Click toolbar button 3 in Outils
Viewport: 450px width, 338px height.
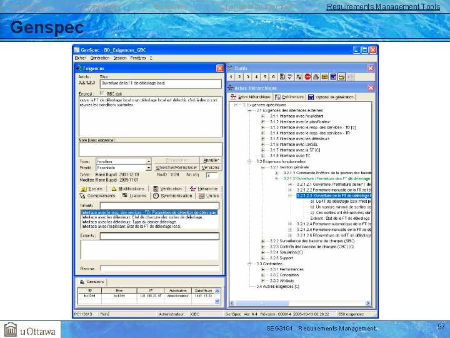(x=248, y=77)
